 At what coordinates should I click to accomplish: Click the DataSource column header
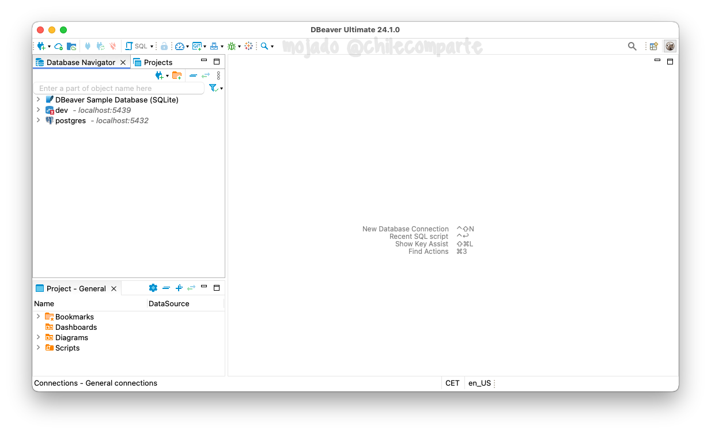[x=186, y=303]
